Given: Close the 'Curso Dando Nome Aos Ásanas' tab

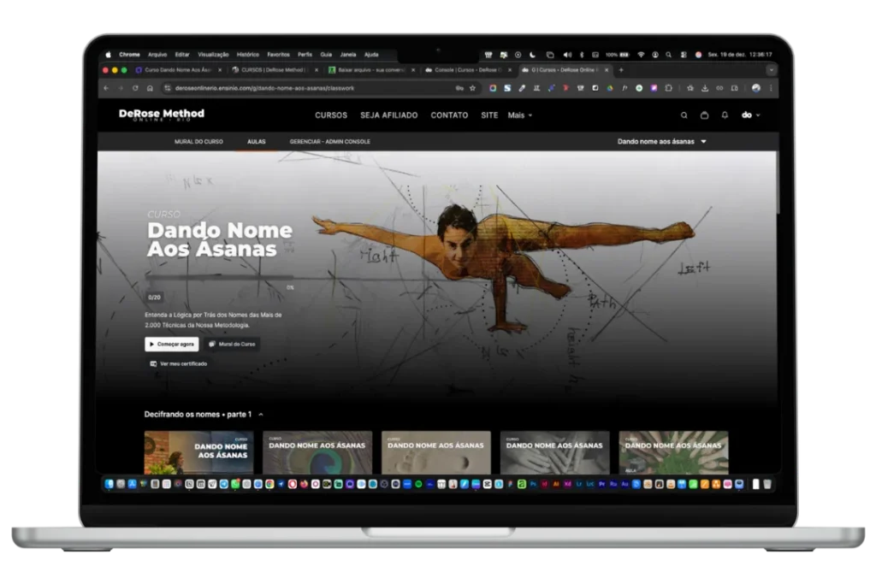Looking at the screenshot, I should (220, 70).
